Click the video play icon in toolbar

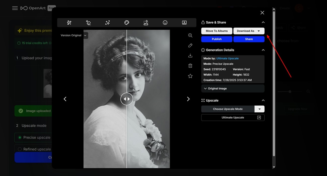(184, 23)
